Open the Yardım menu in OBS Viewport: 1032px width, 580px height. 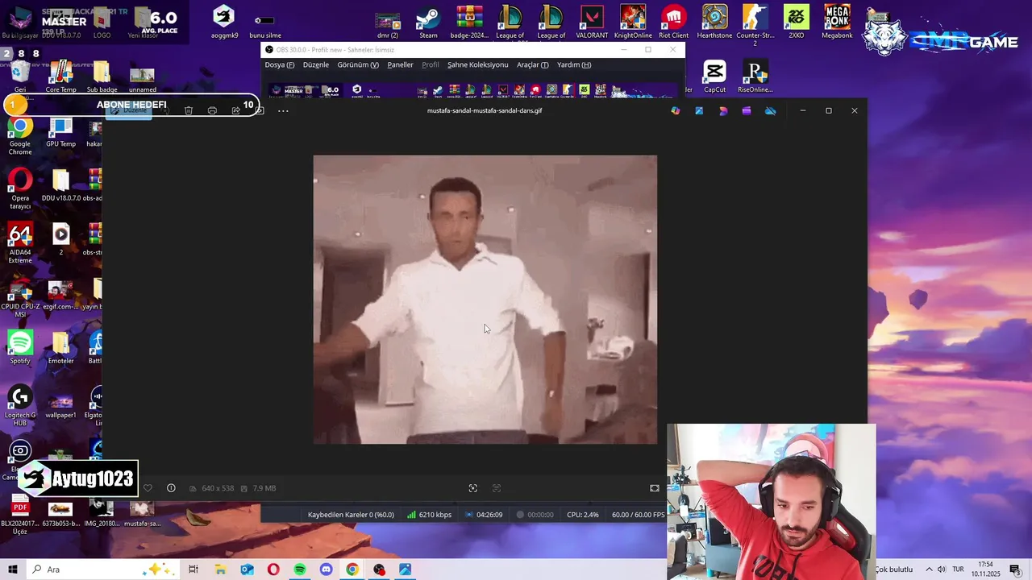pos(574,64)
